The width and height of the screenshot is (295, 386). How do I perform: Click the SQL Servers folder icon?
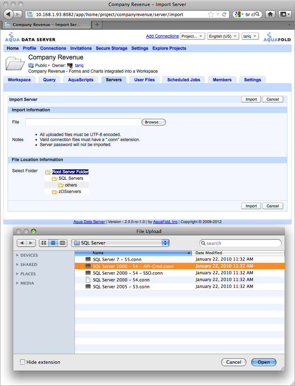pyautogui.click(x=54, y=178)
